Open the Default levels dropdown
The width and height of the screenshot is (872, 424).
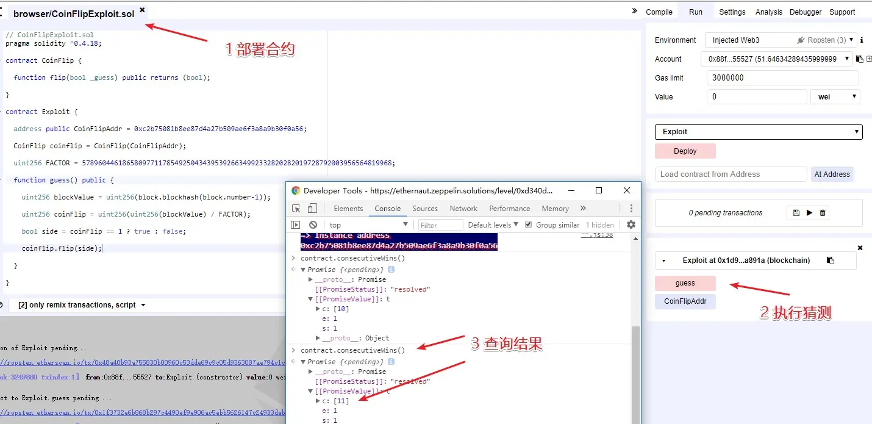coord(493,225)
